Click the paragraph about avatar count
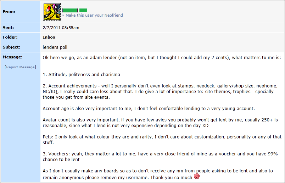Screen dimensions: 285x183 click(160, 123)
